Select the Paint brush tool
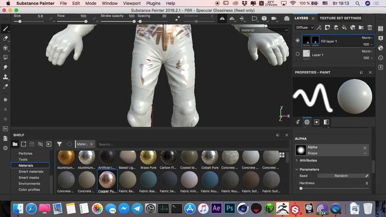This screenshot has height=217, width=386. pos(5,29)
